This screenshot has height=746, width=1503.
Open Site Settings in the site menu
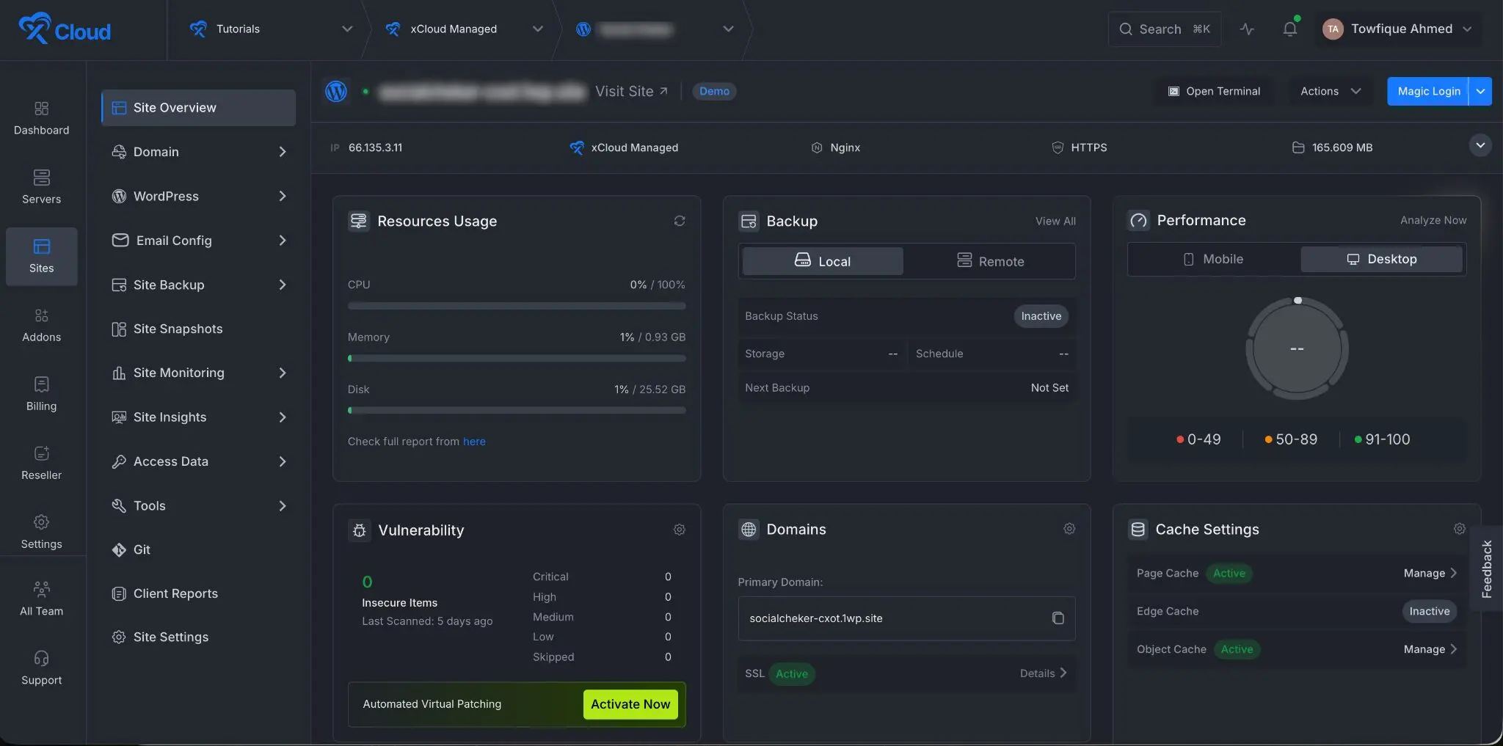198,637
